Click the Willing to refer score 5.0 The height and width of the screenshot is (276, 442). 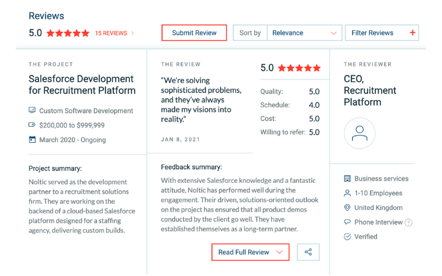(314, 132)
